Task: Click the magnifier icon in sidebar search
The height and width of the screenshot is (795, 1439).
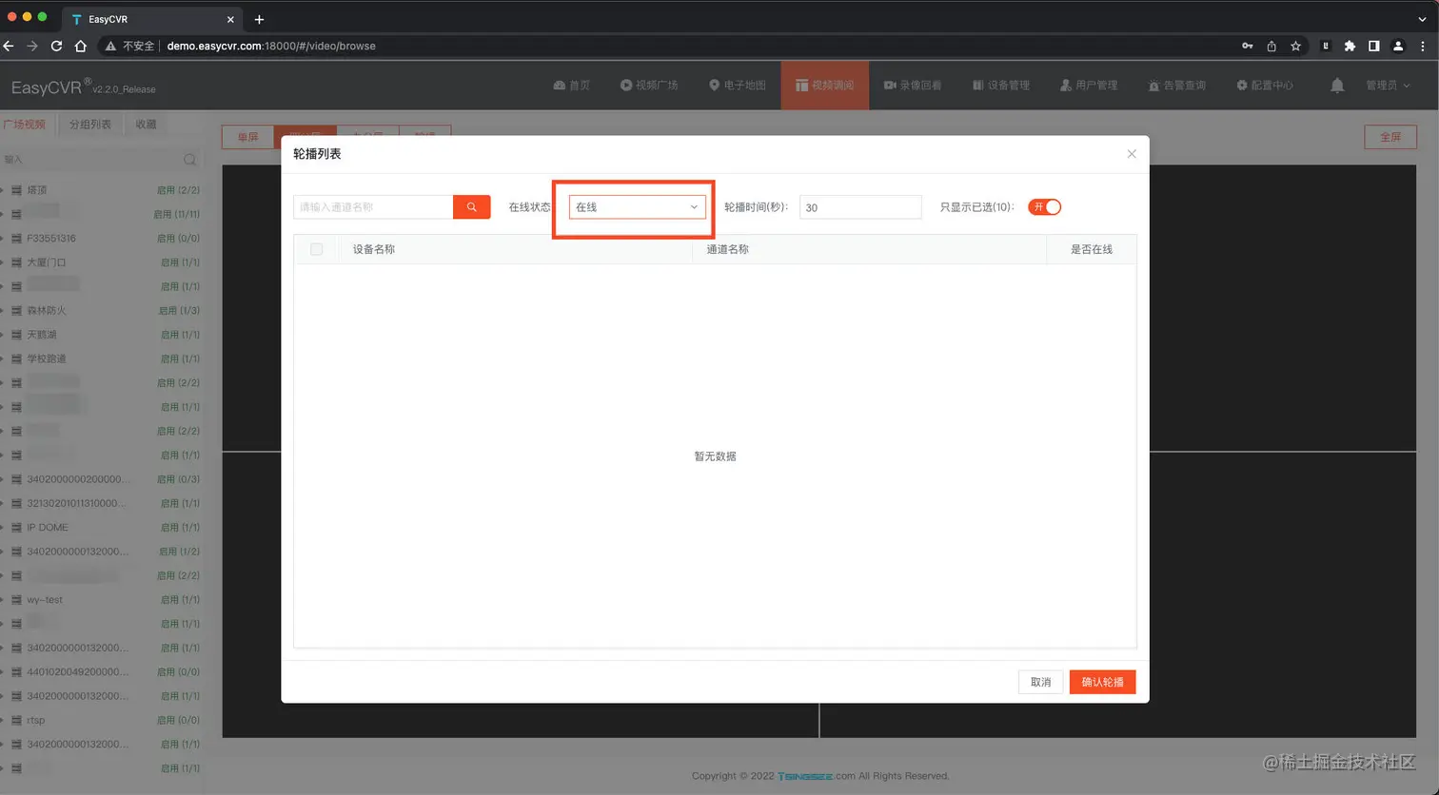Action: point(190,160)
